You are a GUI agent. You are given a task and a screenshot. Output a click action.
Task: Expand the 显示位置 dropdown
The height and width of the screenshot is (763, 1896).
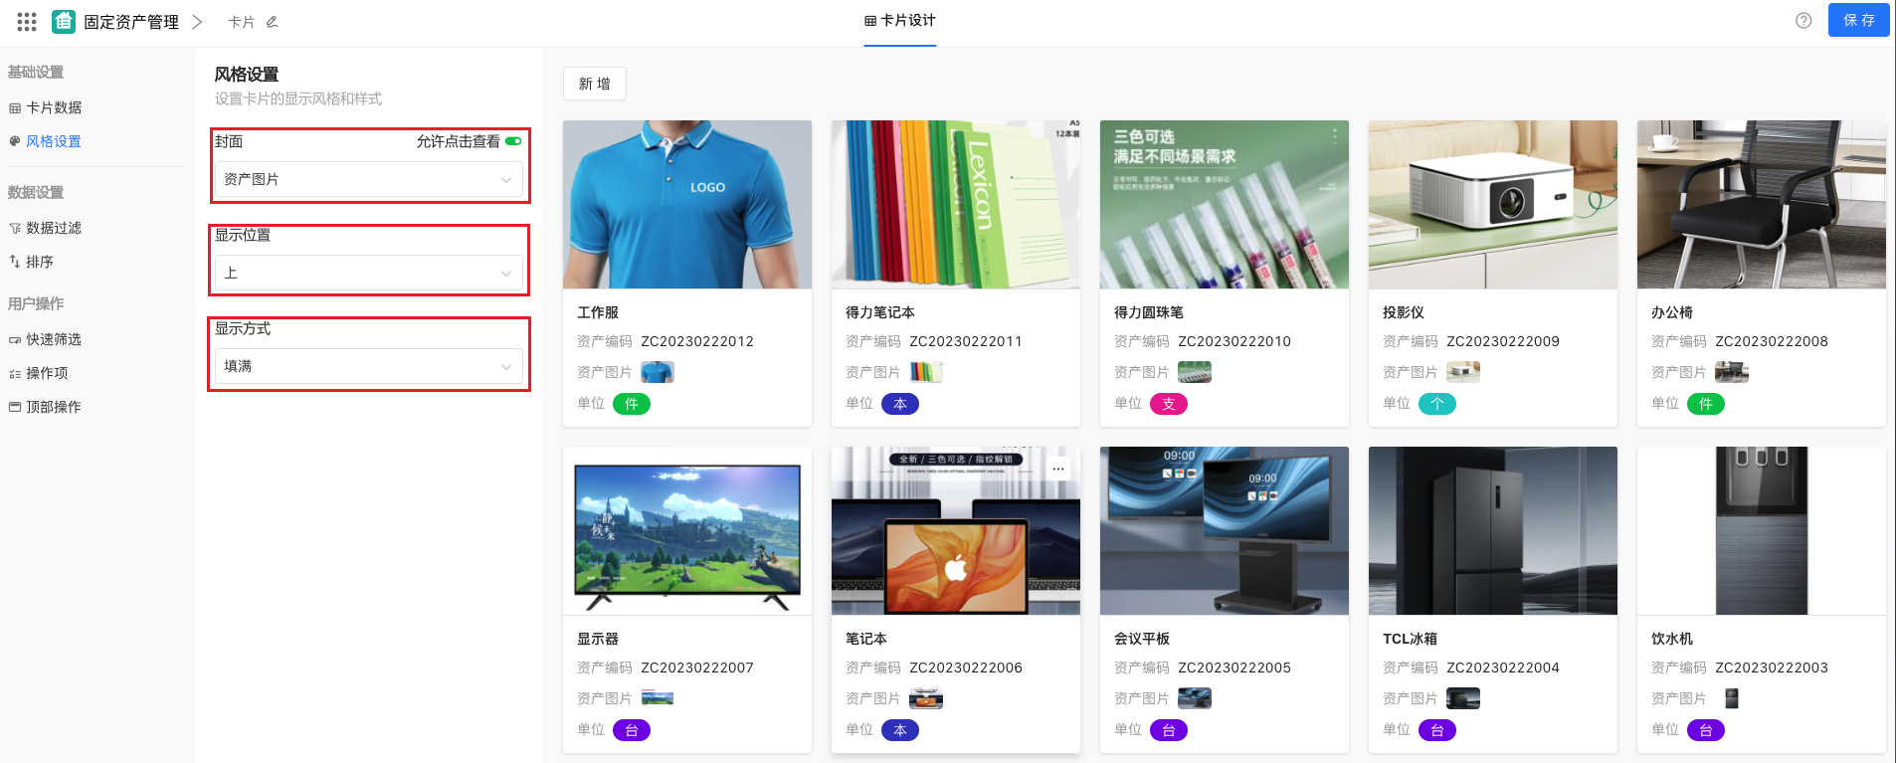point(368,273)
